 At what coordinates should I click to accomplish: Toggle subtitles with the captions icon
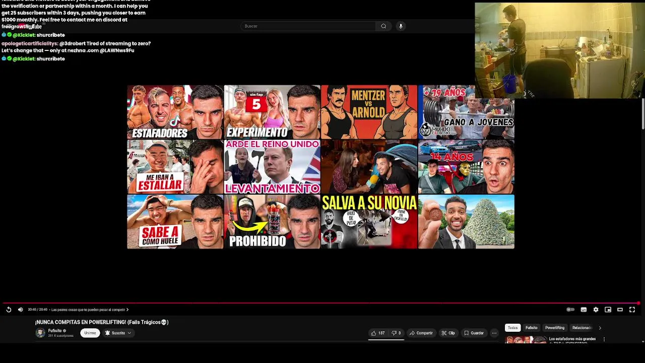coord(584,310)
